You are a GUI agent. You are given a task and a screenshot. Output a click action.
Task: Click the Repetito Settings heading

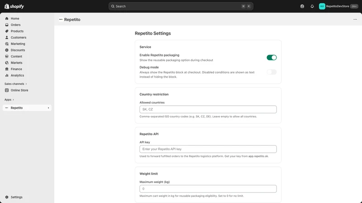tap(153, 33)
